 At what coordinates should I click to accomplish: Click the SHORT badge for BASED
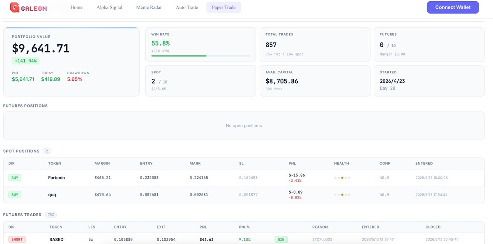tap(17, 239)
